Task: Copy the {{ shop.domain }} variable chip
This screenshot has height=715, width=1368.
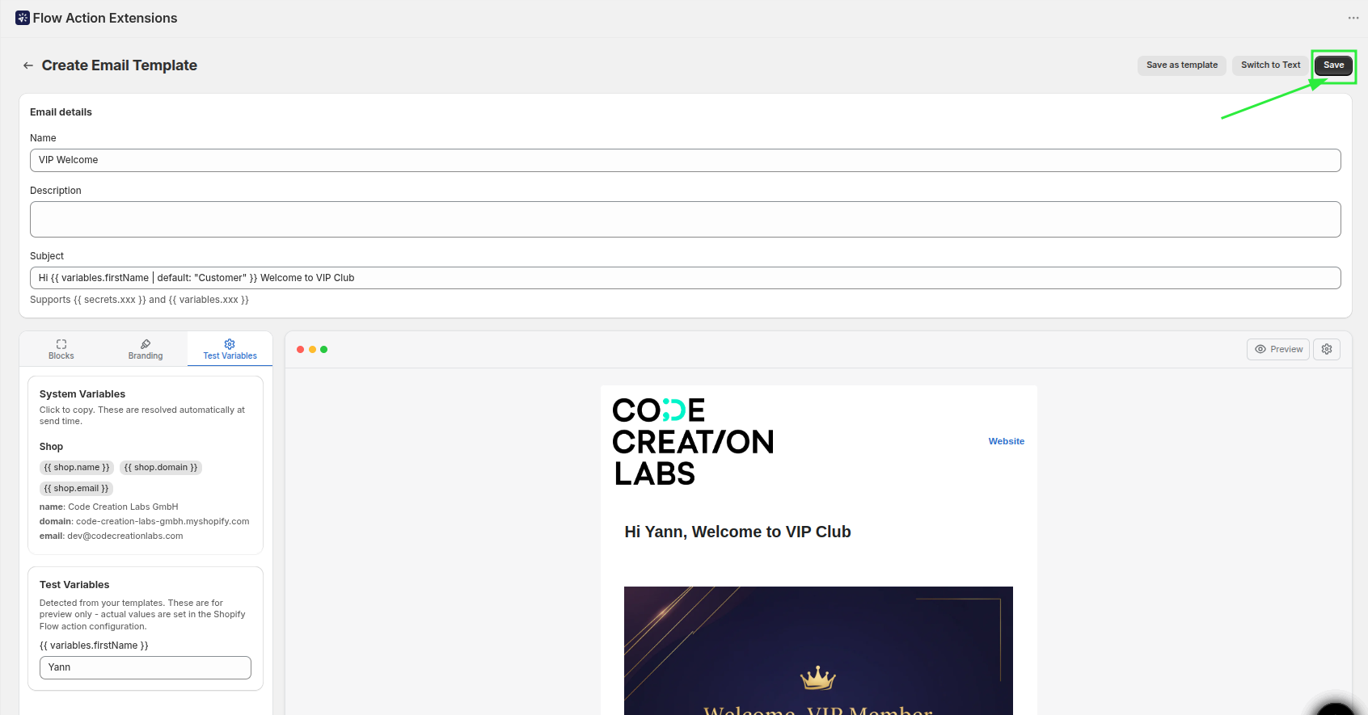Action: click(161, 468)
